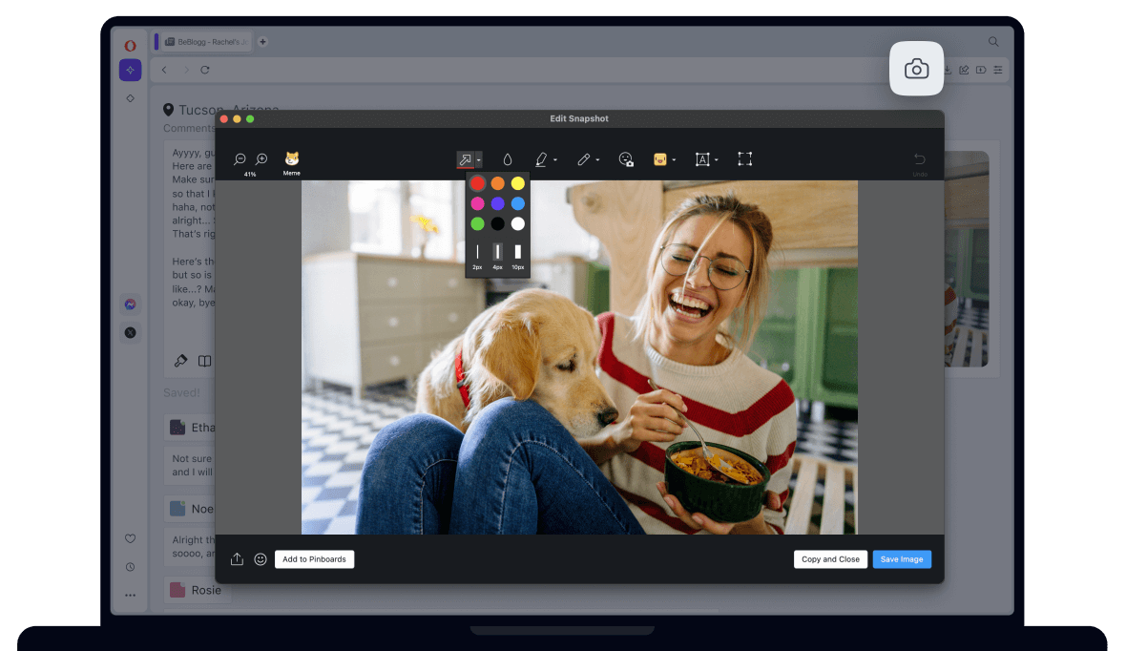Pick the white color swatch

tap(518, 224)
